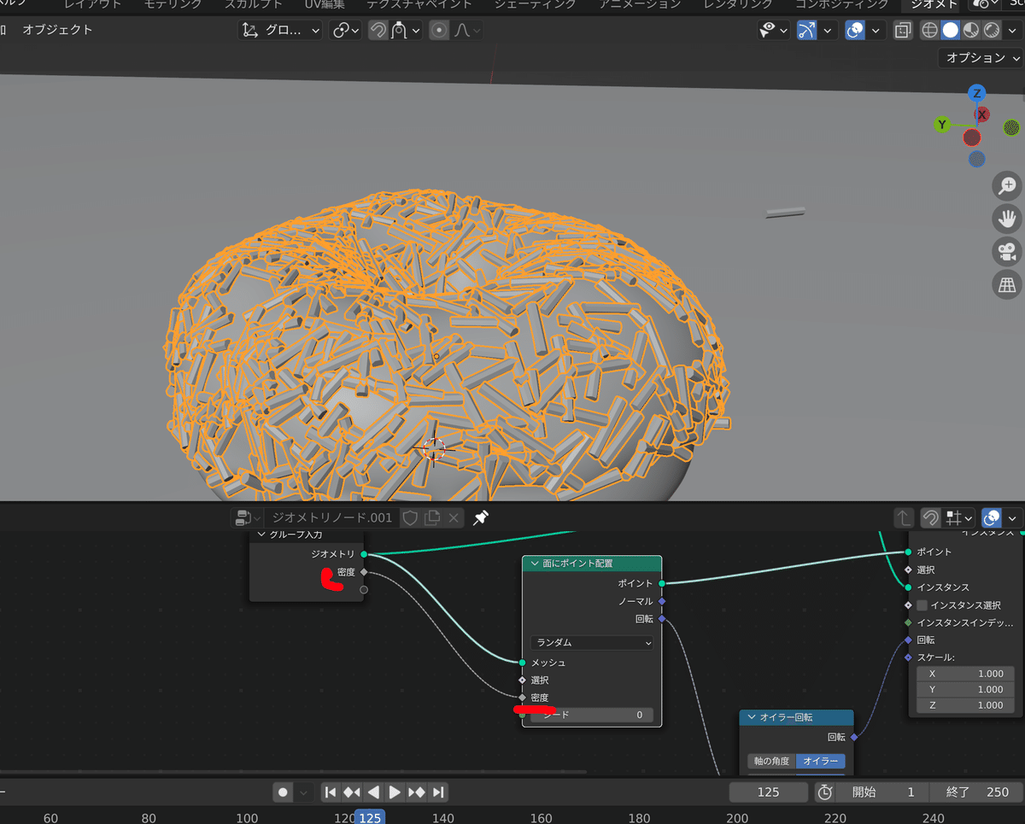Image resolution: width=1025 pixels, height=824 pixels.
Task: Open the ランダム distribution method dropdown
Action: (x=592, y=642)
